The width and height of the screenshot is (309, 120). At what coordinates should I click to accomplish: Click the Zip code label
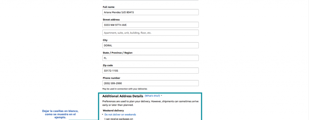[x=108, y=66]
